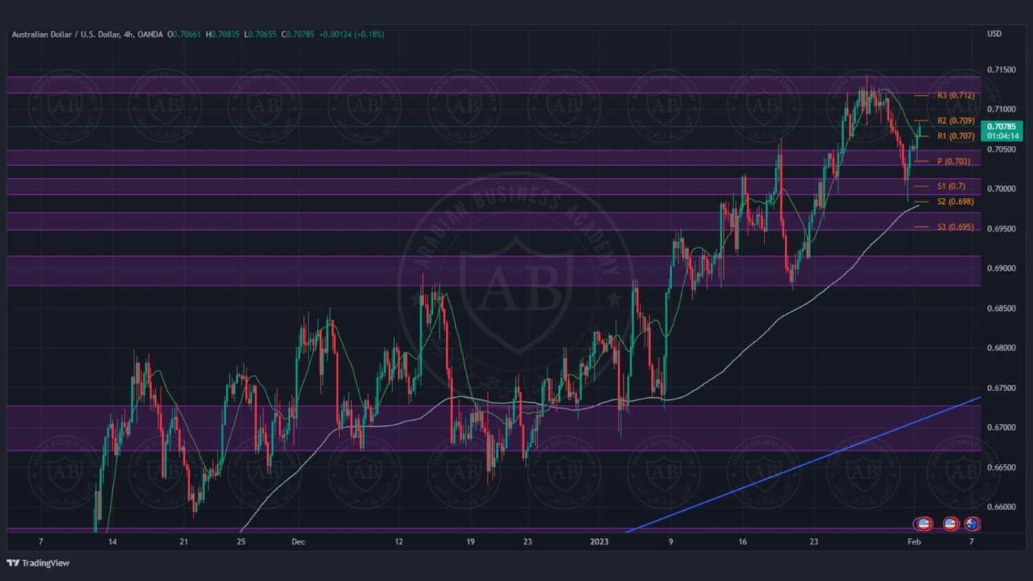Click 0.66500 on the price axis
This screenshot has width=1033, height=581.
tap(1001, 467)
